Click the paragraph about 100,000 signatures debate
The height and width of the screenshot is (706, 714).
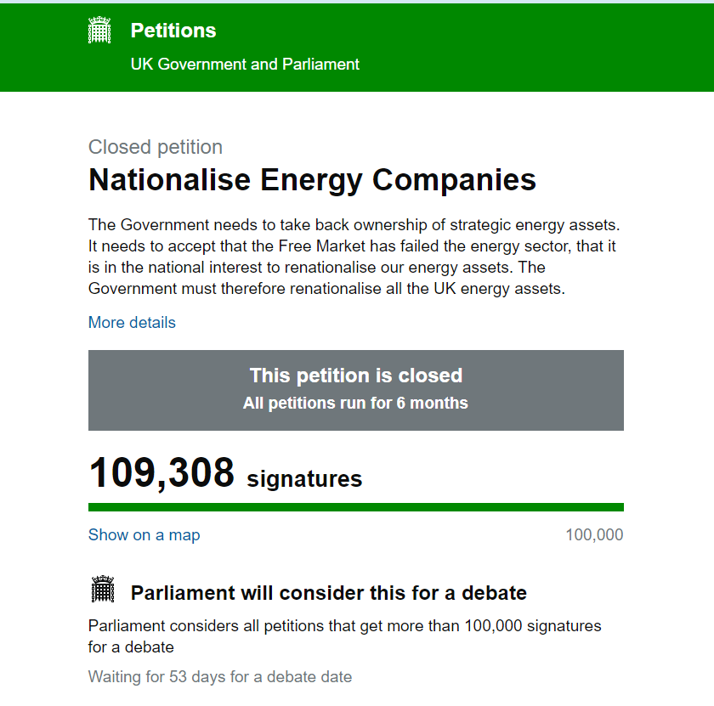pyautogui.click(x=345, y=636)
